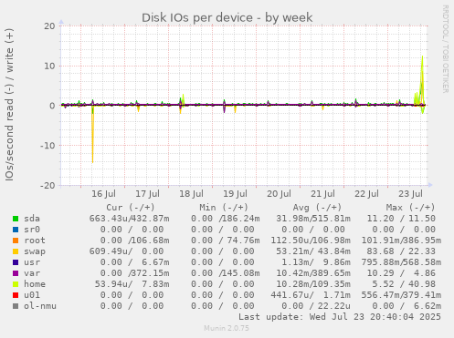The height and width of the screenshot is (338, 454).
Task: Click the blue sr0 legend swatch
Action: pyautogui.click(x=16, y=230)
